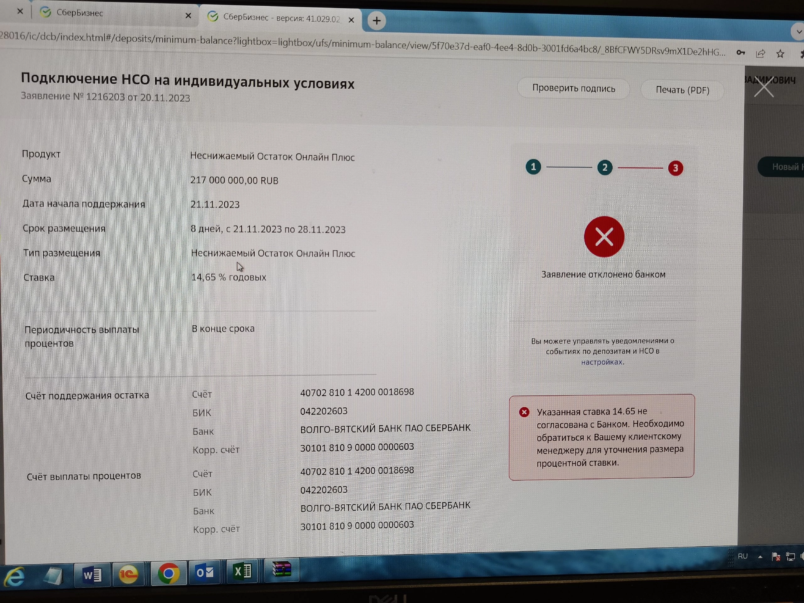
Task: Open Excel from the taskbar
Action: (x=242, y=571)
